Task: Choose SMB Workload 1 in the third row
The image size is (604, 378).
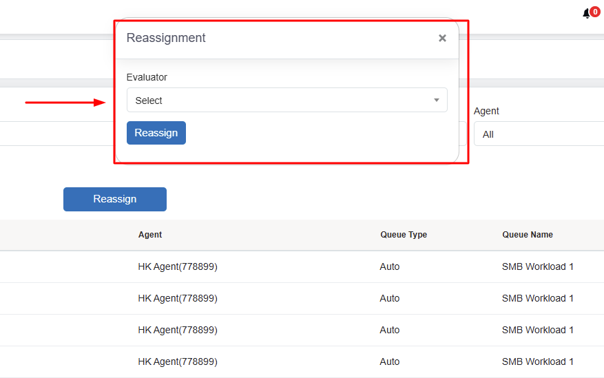Action: [538, 330]
